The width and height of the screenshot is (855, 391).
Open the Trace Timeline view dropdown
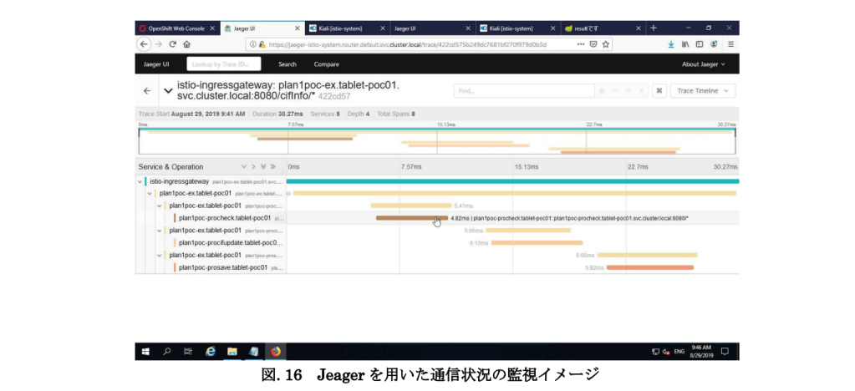click(x=702, y=90)
